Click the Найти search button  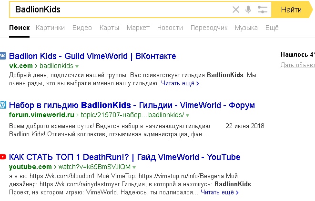click(291, 10)
